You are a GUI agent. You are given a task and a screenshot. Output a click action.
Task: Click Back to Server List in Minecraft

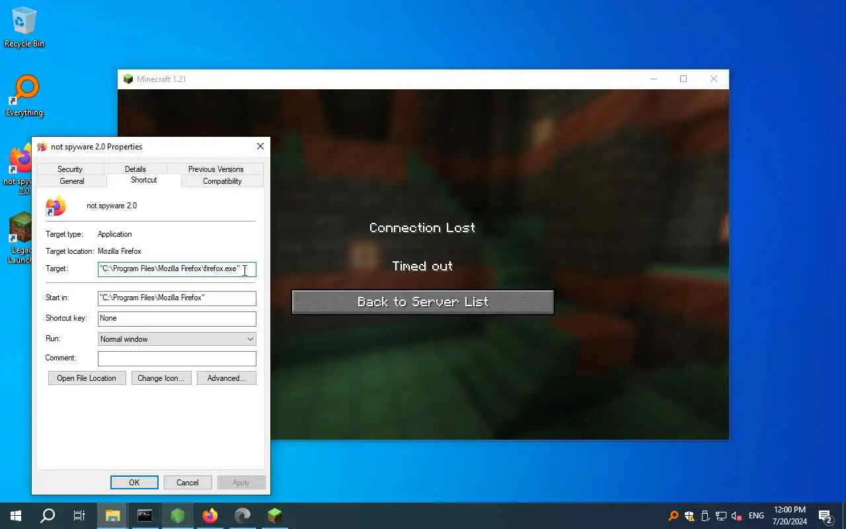pos(423,302)
